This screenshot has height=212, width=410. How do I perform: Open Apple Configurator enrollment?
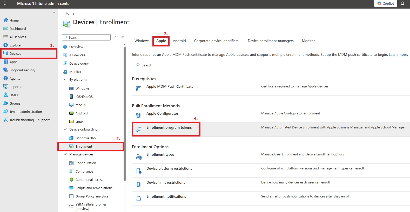pos(162,113)
